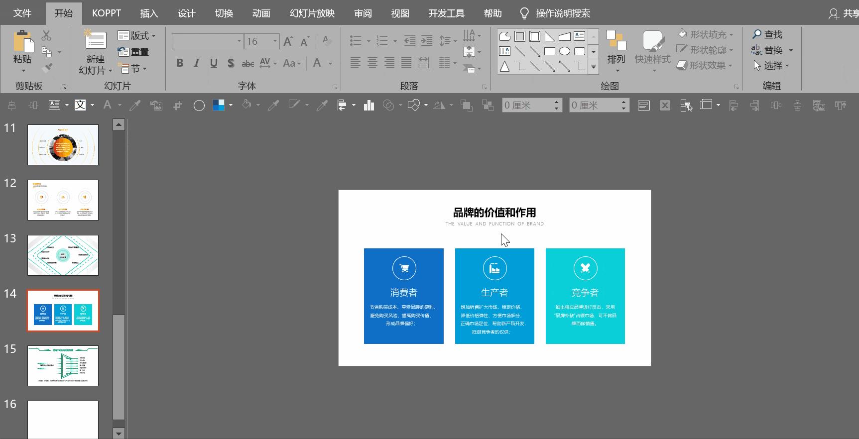
Task: Switch to the Animations (动画) tab
Action: (261, 13)
